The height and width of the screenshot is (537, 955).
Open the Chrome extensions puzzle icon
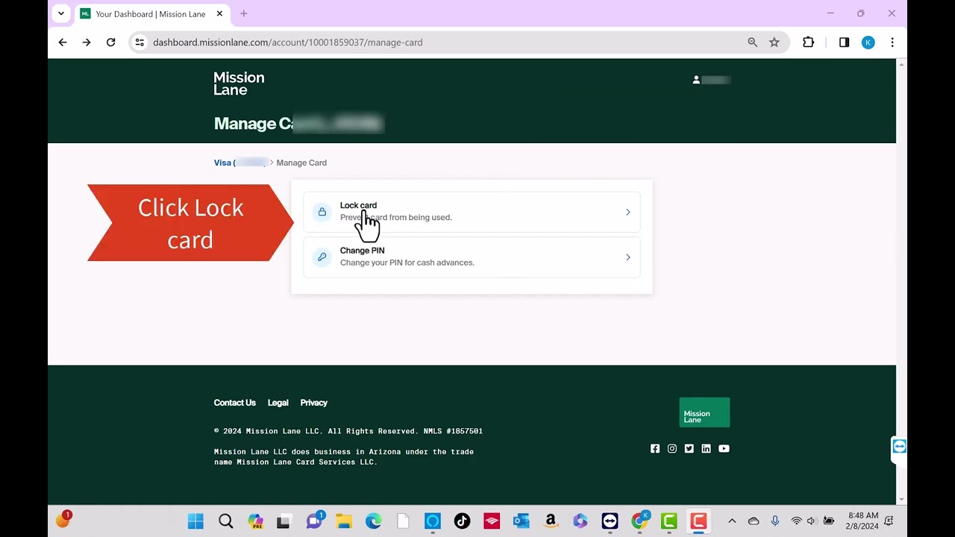click(808, 43)
